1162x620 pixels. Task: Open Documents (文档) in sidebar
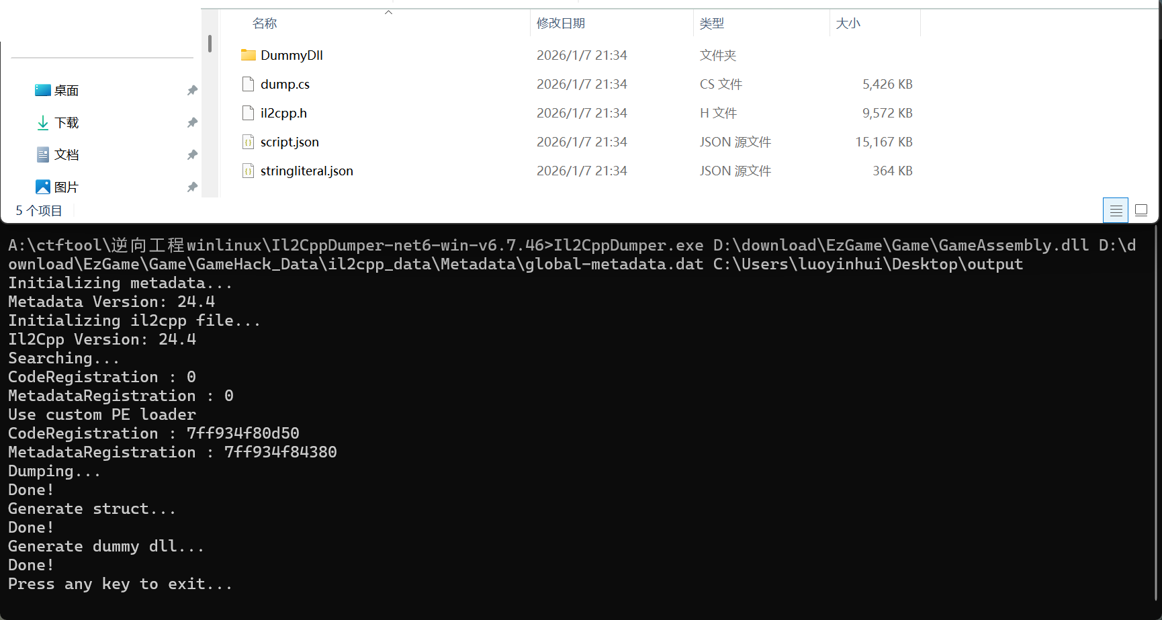tap(66, 155)
